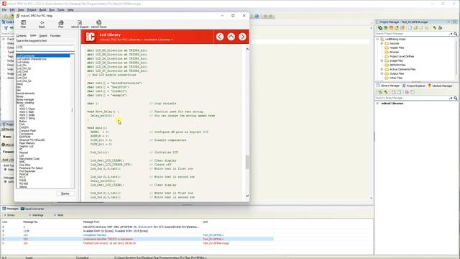The image size is (460, 259).
Task: Toggle the Warnings filter in Messages panel
Action: [37, 215]
